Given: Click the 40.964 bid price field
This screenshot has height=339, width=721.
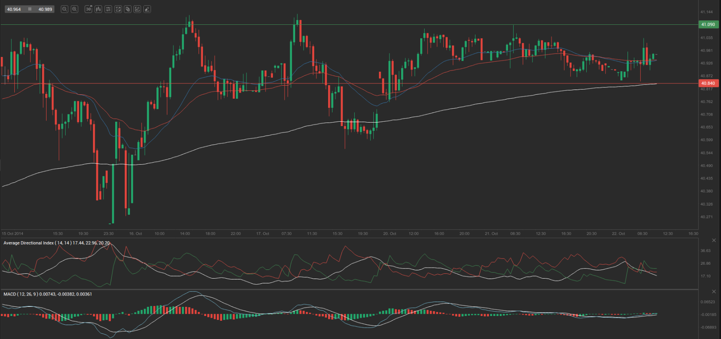Looking at the screenshot, I should 14,9.
